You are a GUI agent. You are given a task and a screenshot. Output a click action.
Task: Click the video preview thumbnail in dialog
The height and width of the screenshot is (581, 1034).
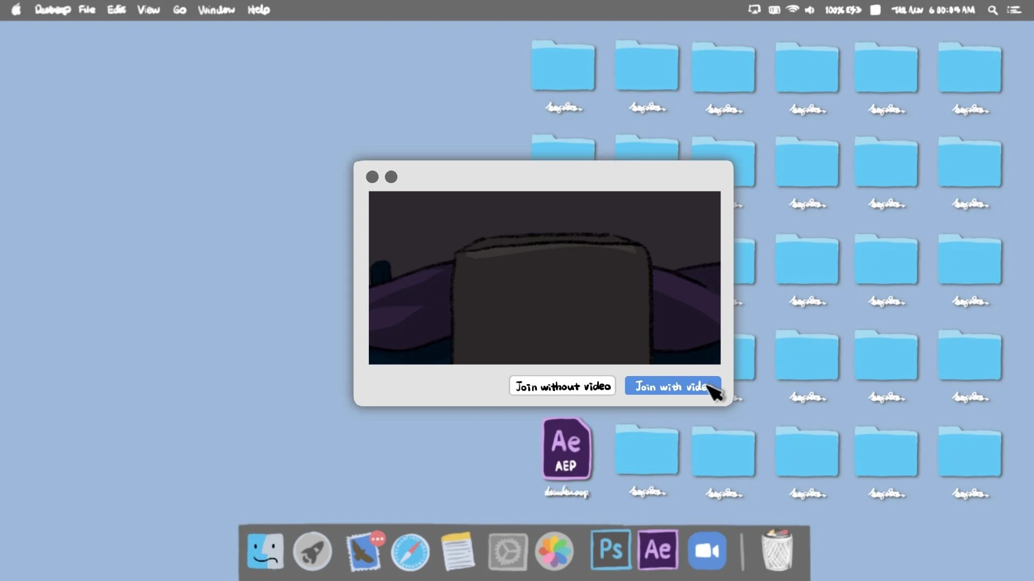pyautogui.click(x=544, y=278)
